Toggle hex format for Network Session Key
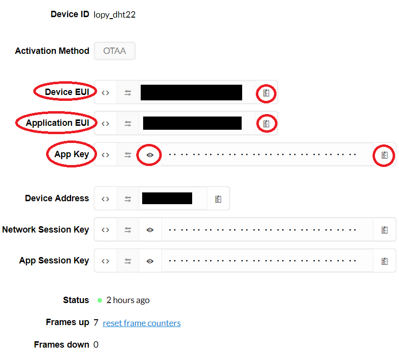 [x=105, y=230]
